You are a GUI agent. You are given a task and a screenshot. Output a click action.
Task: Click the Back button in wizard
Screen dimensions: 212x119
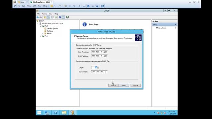pos(113,85)
